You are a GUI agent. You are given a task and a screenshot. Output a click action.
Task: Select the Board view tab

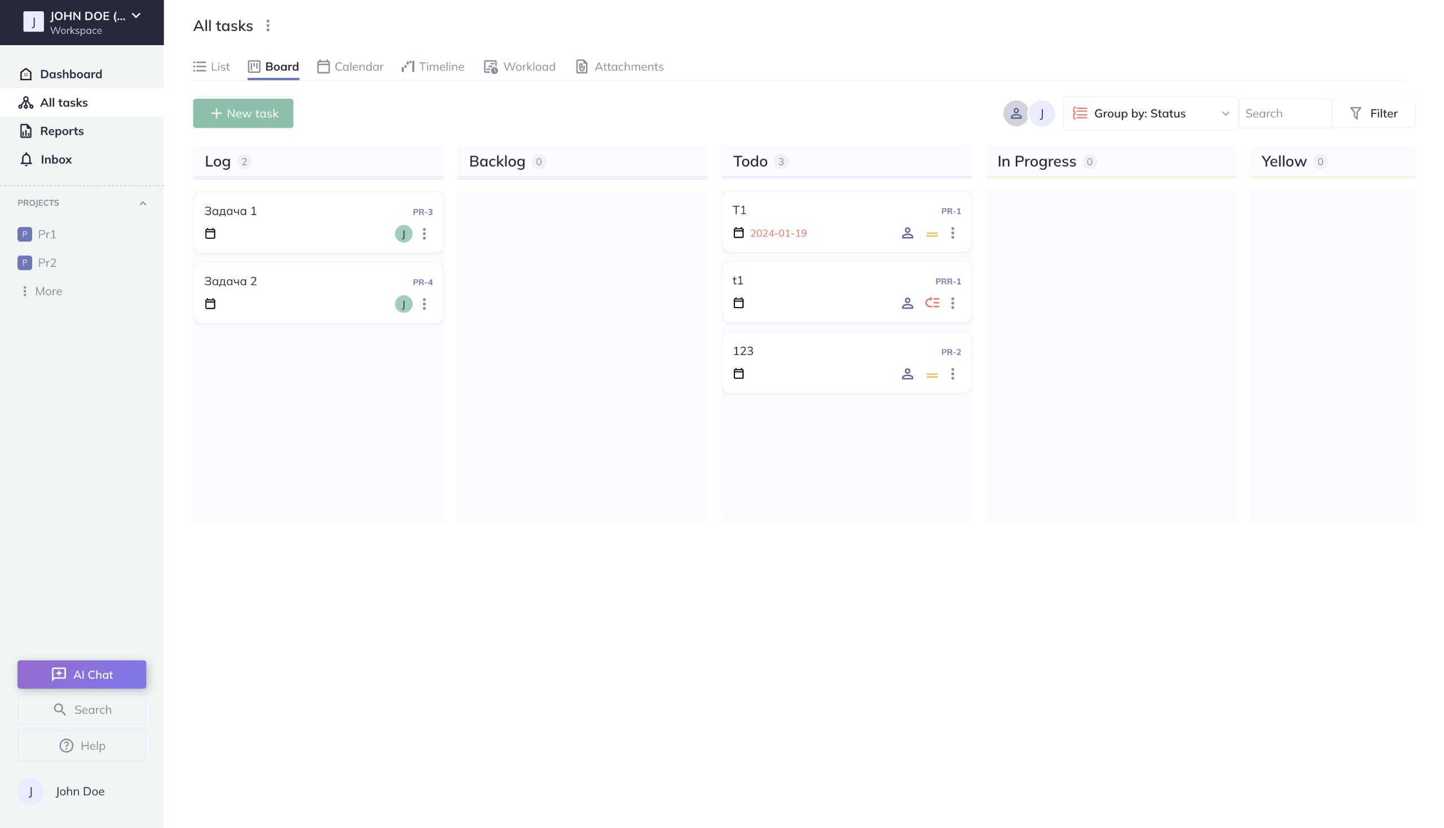(x=274, y=67)
